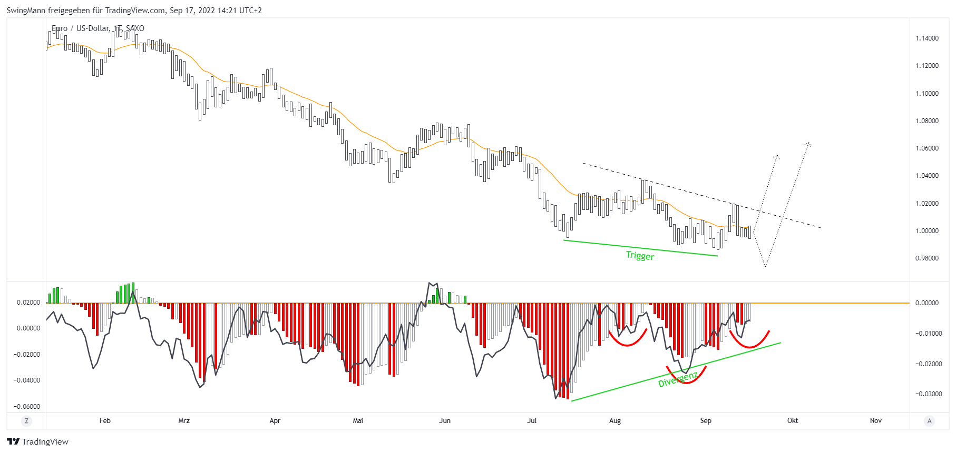Click the 1.14000 price label
The height and width of the screenshot is (453, 956).
click(x=927, y=38)
